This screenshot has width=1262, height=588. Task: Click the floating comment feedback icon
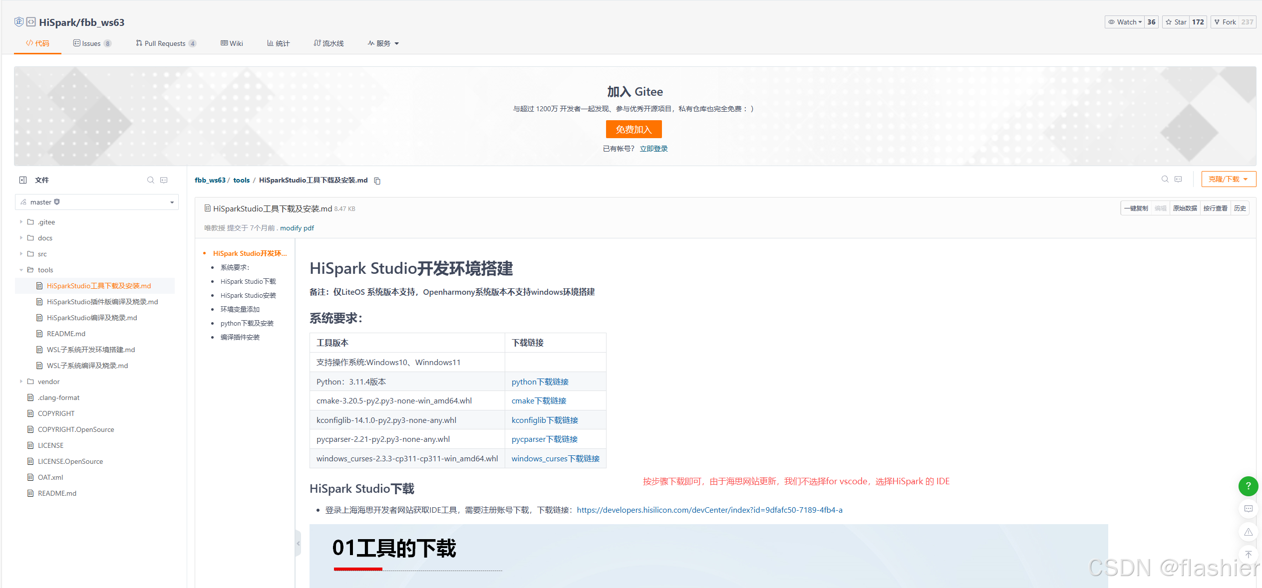point(1248,509)
